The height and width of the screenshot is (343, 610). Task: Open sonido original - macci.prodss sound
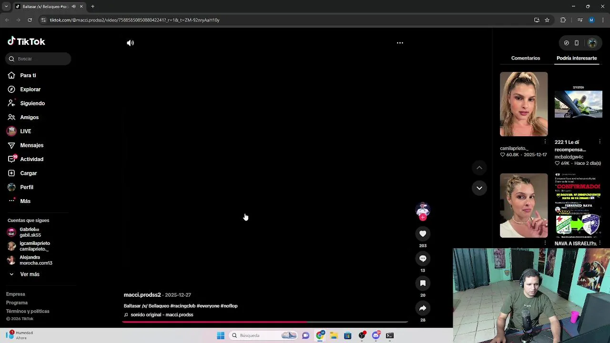[x=159, y=315]
